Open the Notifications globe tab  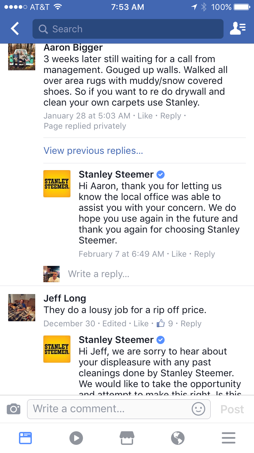[x=178, y=438]
